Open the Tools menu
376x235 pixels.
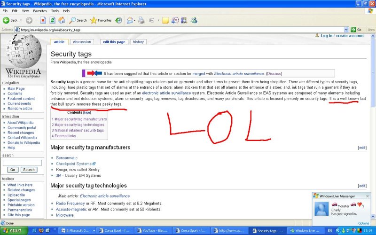click(x=55, y=10)
